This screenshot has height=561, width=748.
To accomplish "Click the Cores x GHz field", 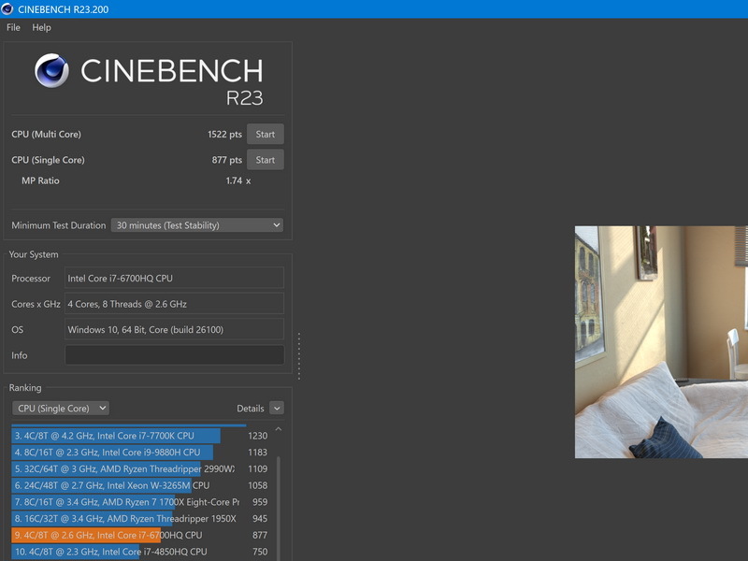I will [x=174, y=304].
